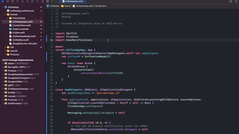Click line number 10 in gutter
This screenshot has height=134, width=239.
click(52, 40)
